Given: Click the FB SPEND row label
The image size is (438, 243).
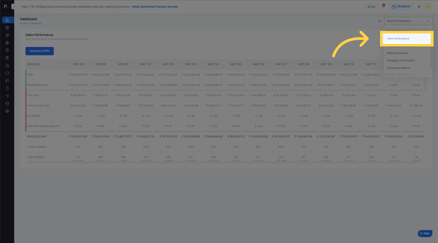Looking at the screenshot, I should [34, 116].
